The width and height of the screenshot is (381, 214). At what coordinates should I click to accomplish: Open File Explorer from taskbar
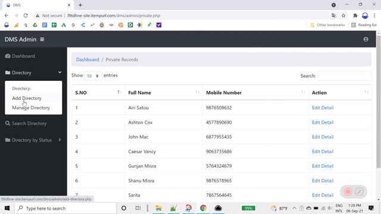coord(158,208)
